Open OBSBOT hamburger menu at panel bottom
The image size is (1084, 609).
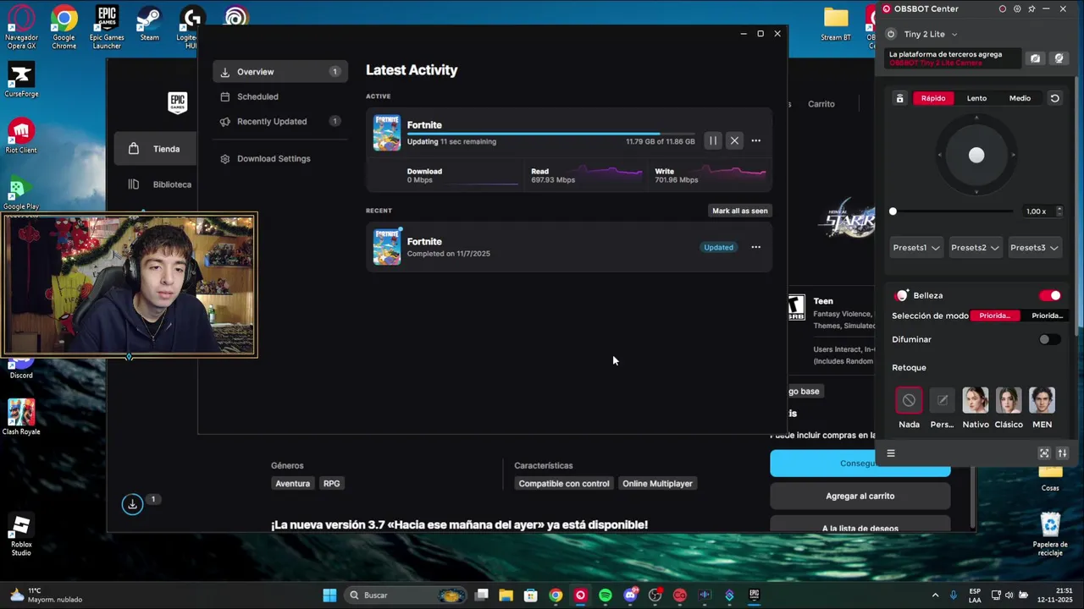click(891, 453)
